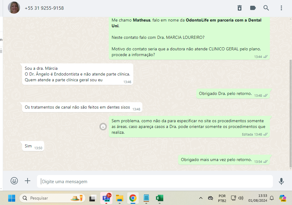Click the microphone voice message icon
This screenshot has height=205, width=292.
pyautogui.click(x=281, y=181)
